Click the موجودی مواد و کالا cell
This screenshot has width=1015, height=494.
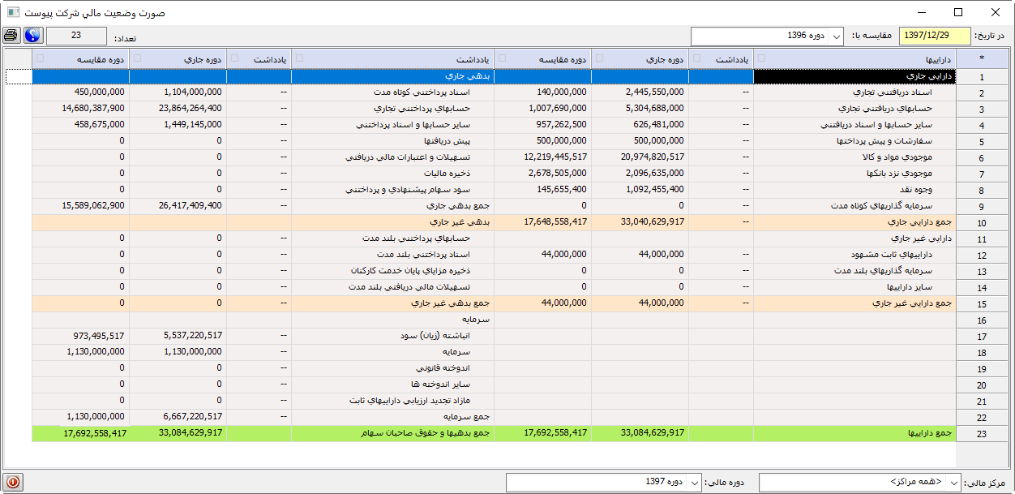pos(854,157)
